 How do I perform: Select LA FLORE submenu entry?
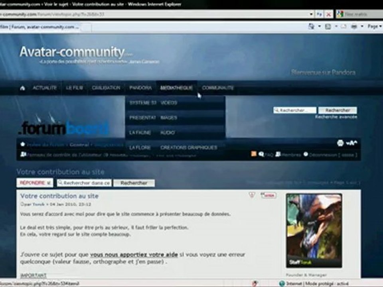[x=140, y=147]
